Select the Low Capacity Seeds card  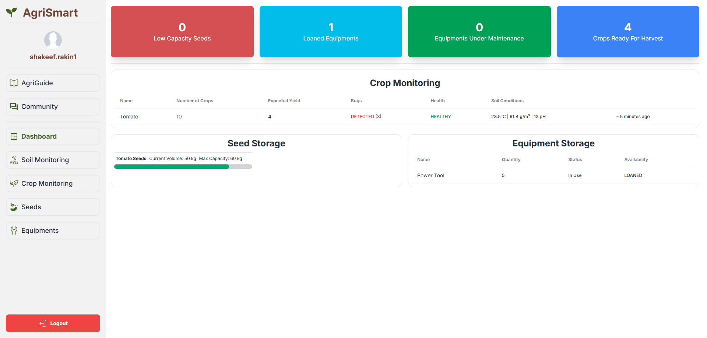point(182,32)
